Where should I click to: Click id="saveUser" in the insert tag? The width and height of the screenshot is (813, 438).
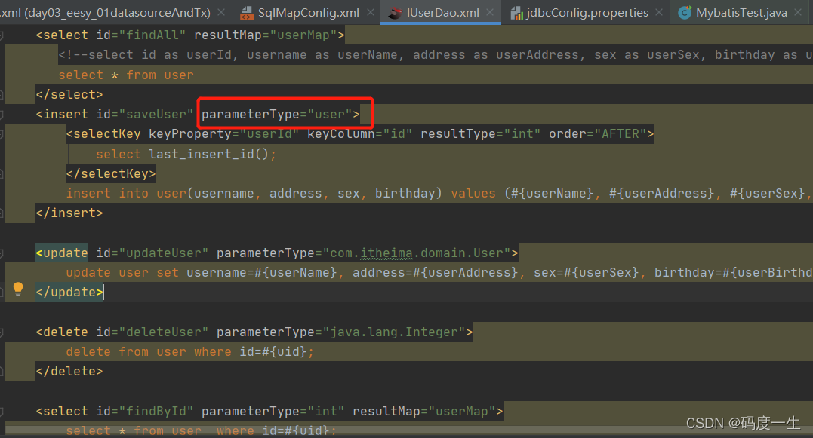pos(145,115)
